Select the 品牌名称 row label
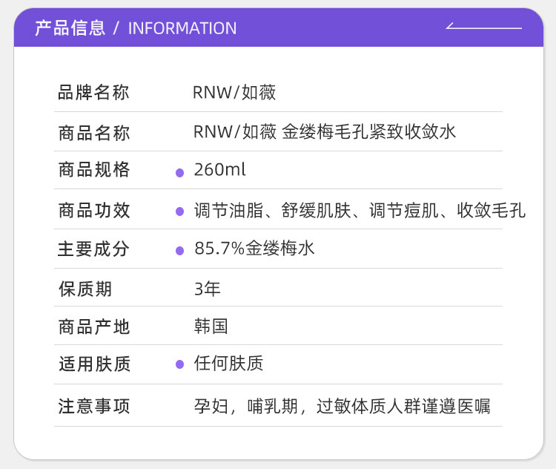The width and height of the screenshot is (556, 469). [93, 93]
